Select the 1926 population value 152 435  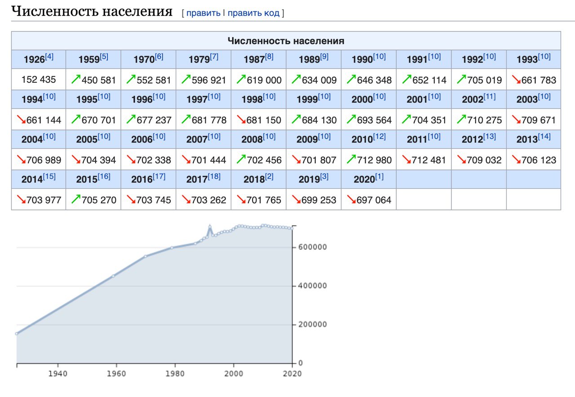[x=39, y=80]
